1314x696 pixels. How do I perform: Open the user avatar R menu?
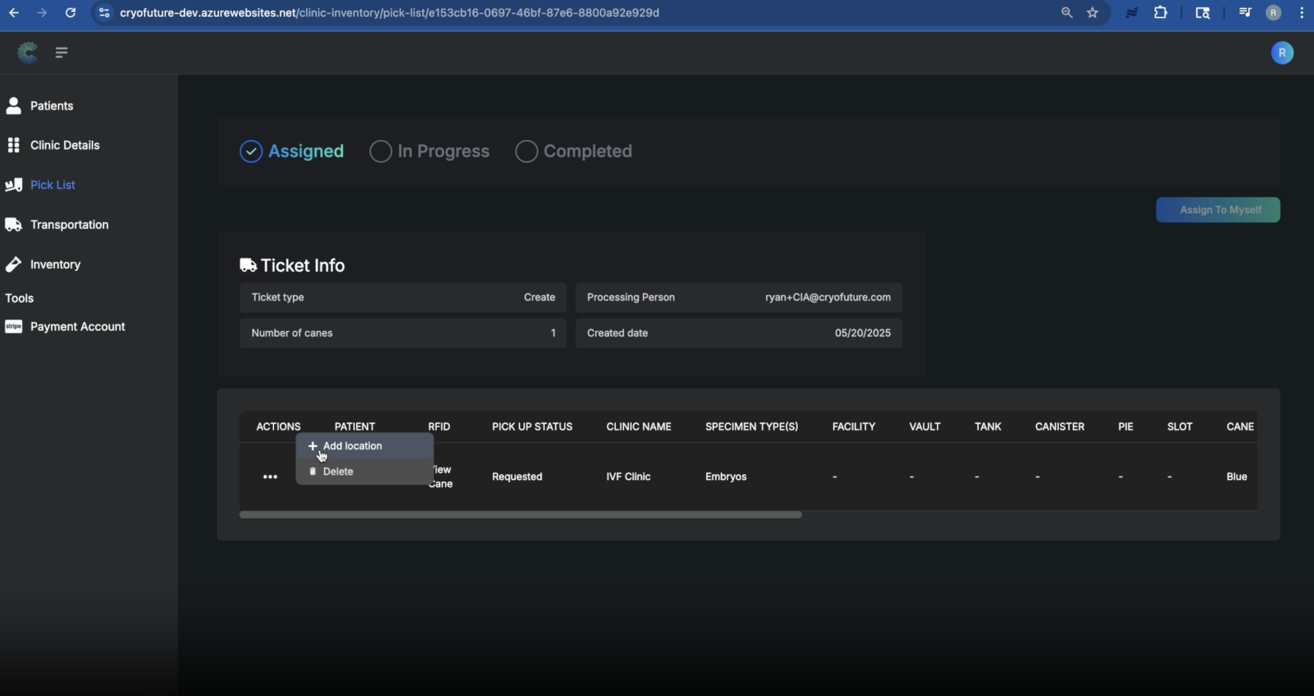[1282, 53]
